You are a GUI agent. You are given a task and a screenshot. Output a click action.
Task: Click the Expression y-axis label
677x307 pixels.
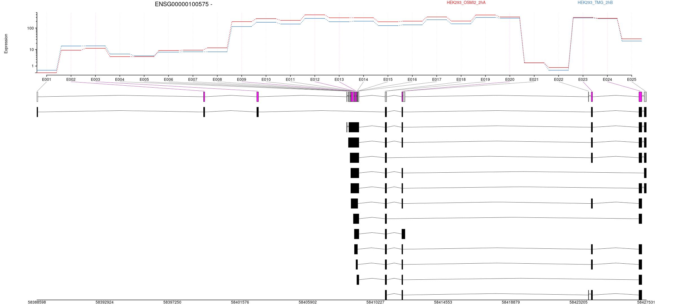tap(6, 44)
